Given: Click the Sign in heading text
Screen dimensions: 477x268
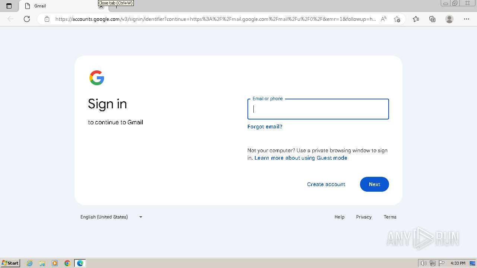Looking at the screenshot, I should tap(107, 104).
